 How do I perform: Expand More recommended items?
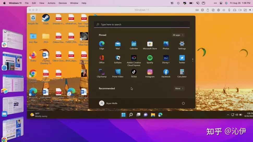point(179,88)
